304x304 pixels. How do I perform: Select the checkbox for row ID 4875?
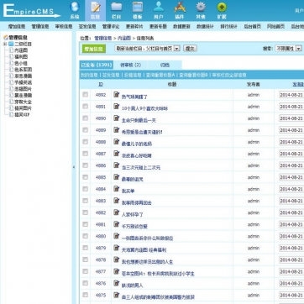click(x=86, y=295)
